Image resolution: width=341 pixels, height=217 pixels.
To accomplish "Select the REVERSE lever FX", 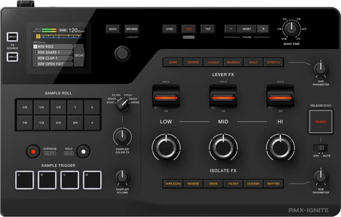I will coord(233,62).
